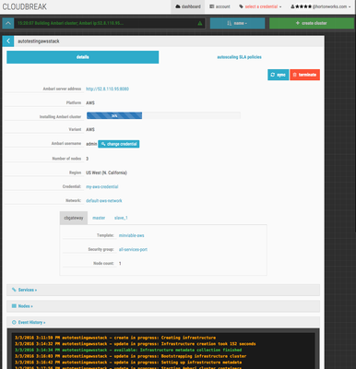Collapse the notification bar chevron
The image size is (356, 369).
(8, 23)
